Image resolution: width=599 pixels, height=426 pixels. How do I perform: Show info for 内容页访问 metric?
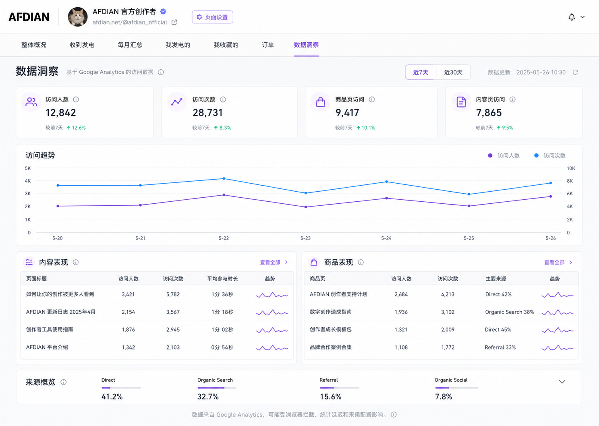tap(512, 99)
